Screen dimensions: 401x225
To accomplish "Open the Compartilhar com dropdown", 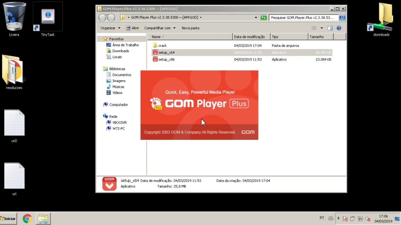I will (160, 28).
